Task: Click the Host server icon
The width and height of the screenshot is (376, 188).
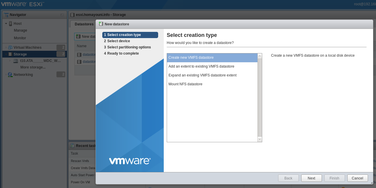Action: 10,24
